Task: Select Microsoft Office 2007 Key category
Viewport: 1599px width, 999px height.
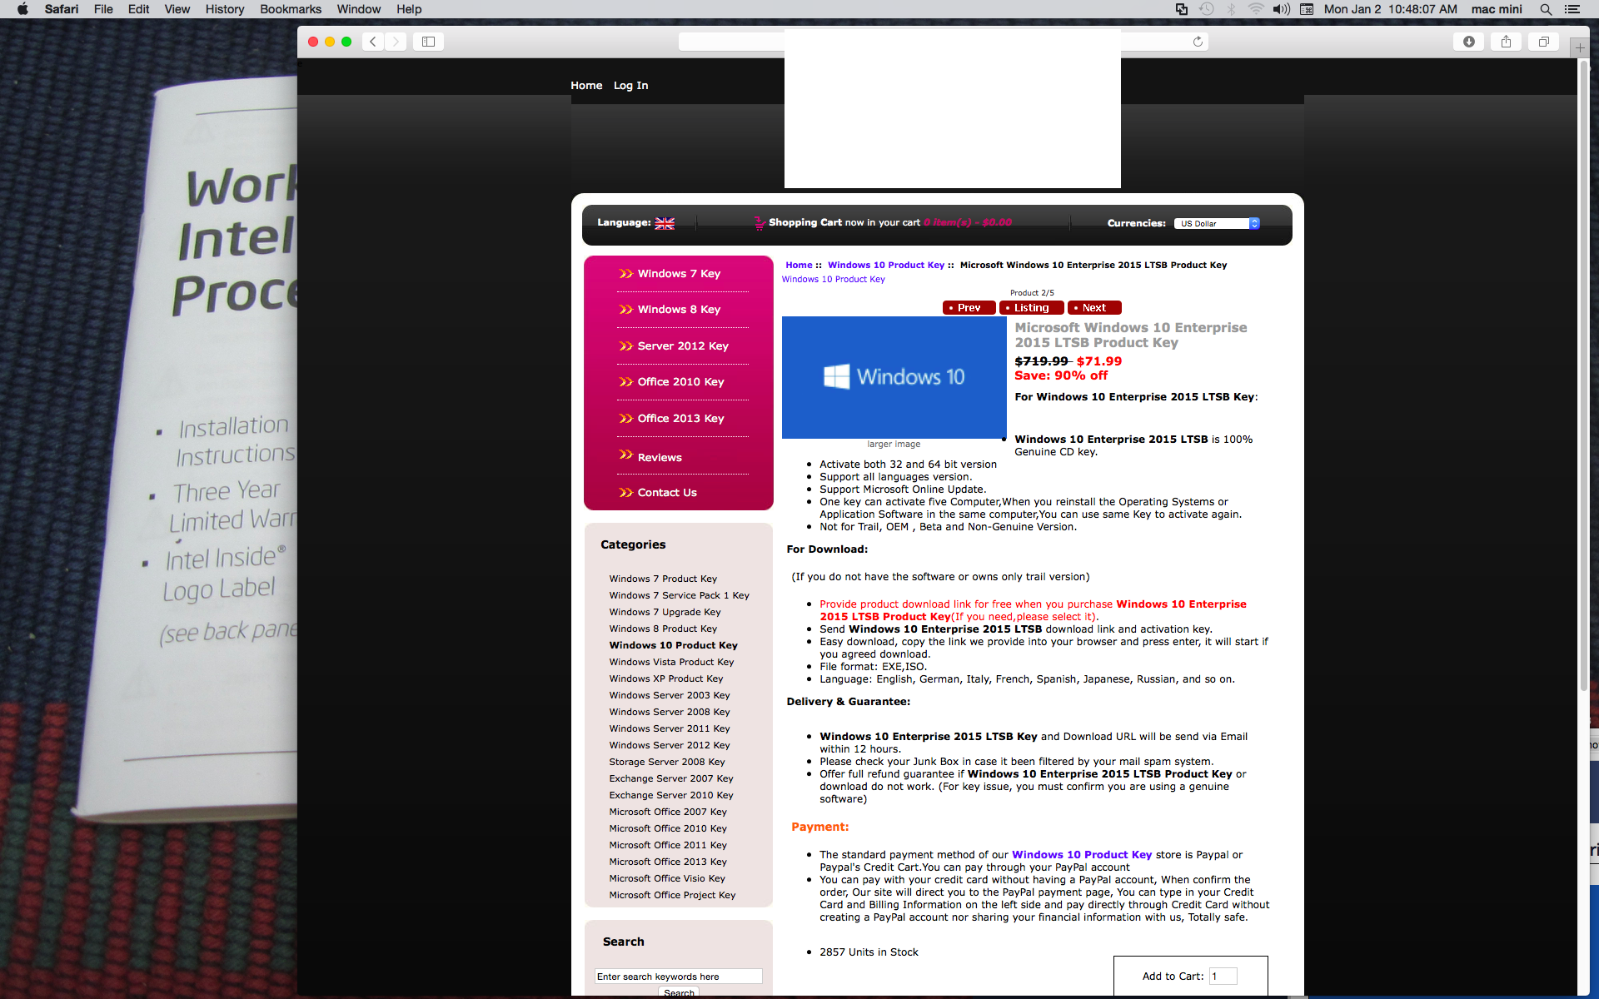Action: click(668, 812)
